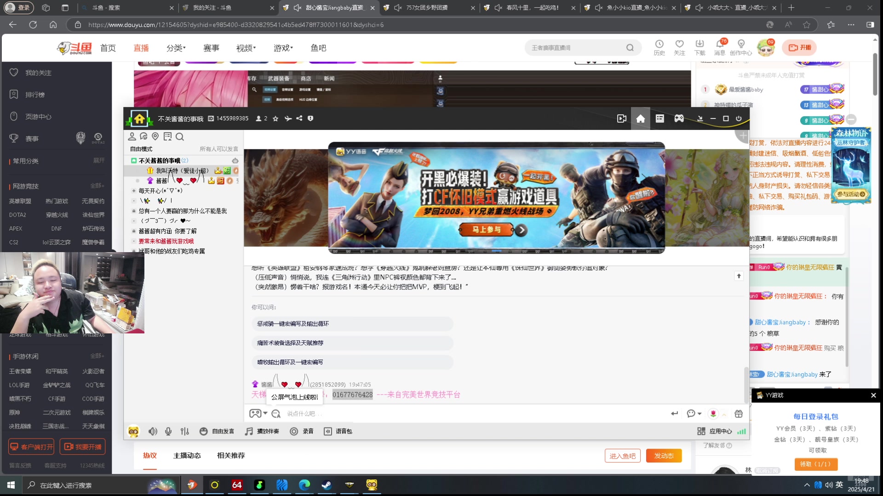Click the share icon in the YY title bar
883x496 pixels.
click(299, 118)
